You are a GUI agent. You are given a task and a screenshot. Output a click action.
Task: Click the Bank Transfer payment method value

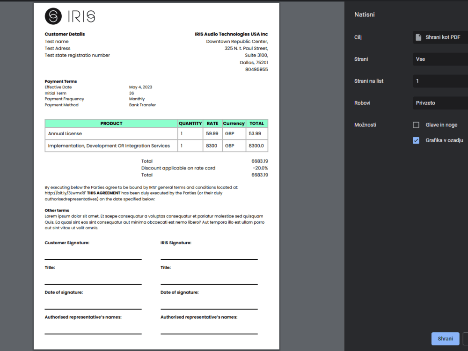(142, 105)
